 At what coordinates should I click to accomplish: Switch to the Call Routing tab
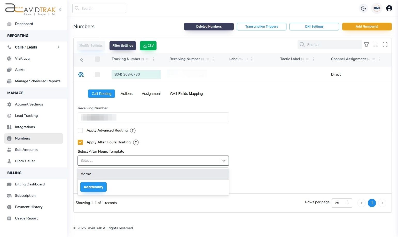[102, 94]
